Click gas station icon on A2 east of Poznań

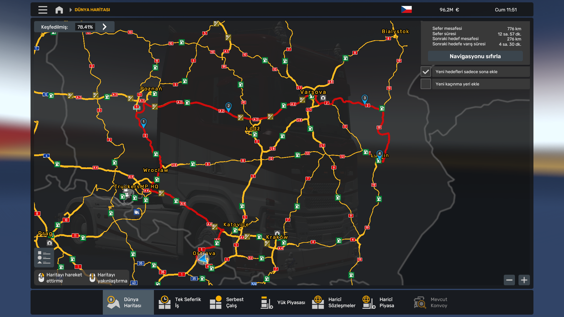coord(187,102)
